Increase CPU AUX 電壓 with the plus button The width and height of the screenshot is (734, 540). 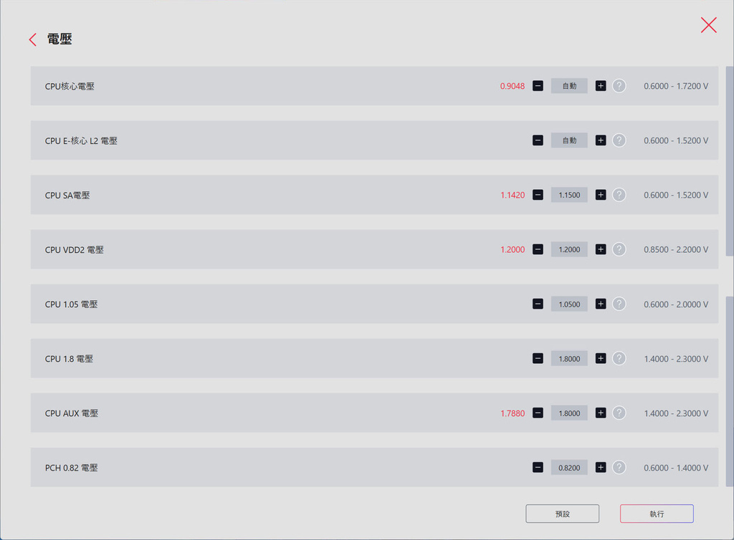[x=601, y=413]
